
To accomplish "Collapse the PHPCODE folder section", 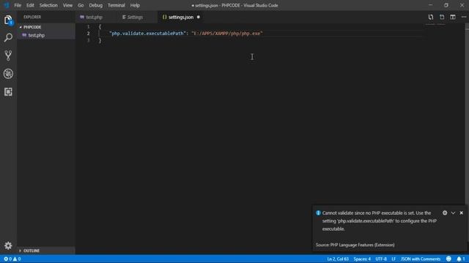I will pos(45,27).
